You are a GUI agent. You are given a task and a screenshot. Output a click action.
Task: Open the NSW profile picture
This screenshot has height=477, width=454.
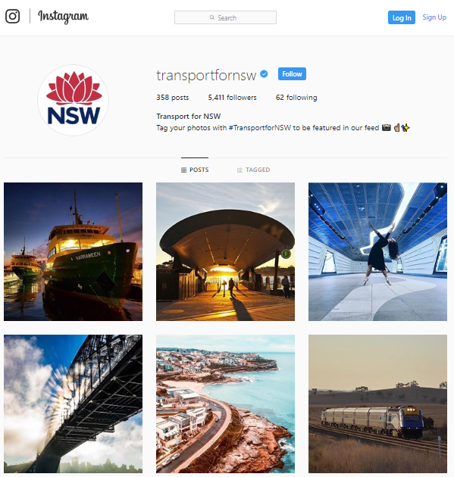(73, 100)
